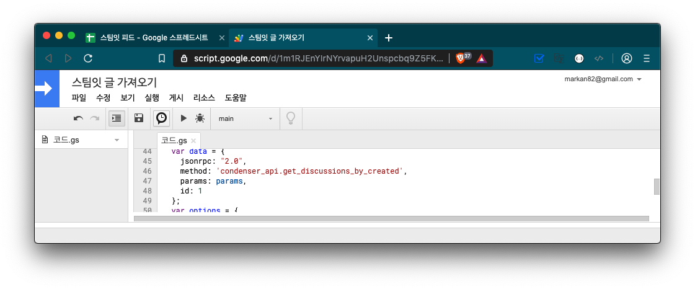Open the current project's triggers clock icon
This screenshot has width=695, height=289.
[x=161, y=118]
